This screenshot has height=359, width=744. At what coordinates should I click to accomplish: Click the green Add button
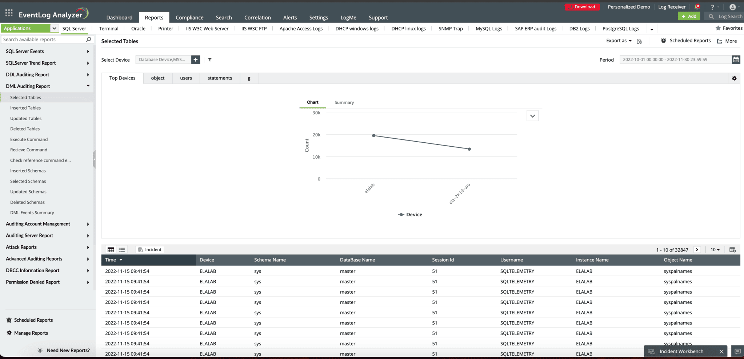click(689, 16)
